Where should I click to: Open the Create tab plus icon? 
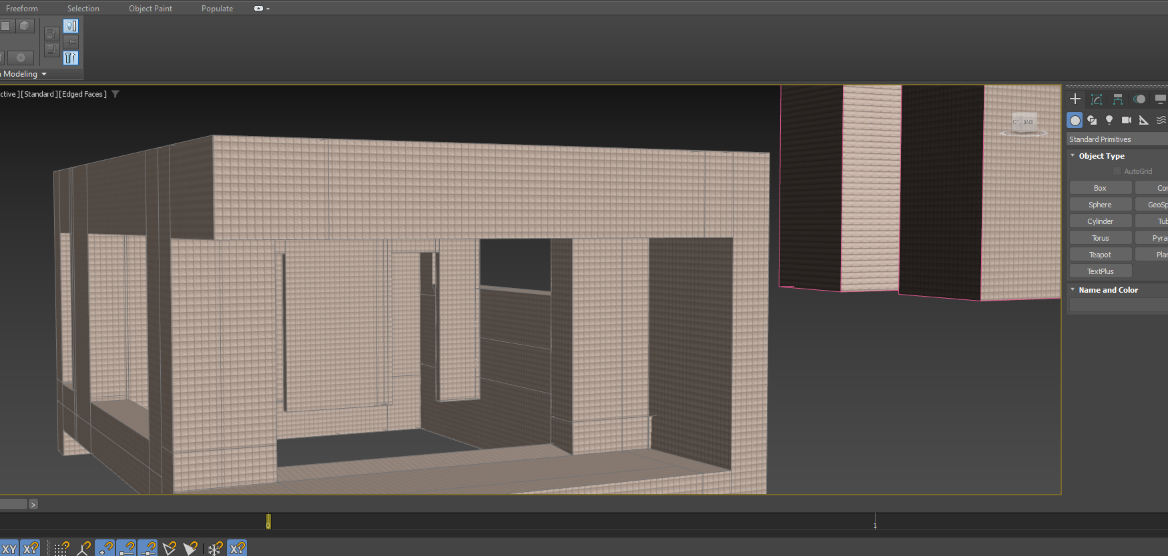click(x=1075, y=99)
